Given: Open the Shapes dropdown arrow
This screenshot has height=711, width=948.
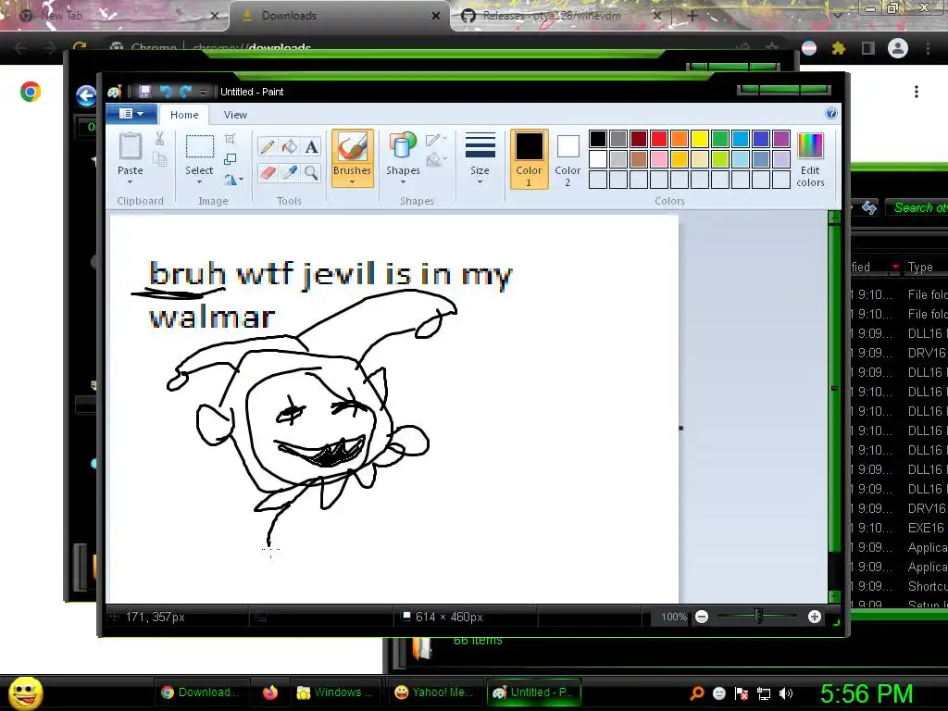Looking at the screenshot, I should [403, 181].
